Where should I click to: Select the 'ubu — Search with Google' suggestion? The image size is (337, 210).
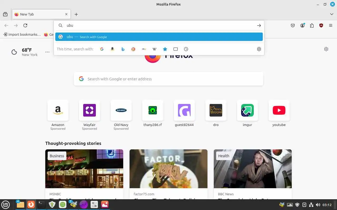(x=159, y=37)
